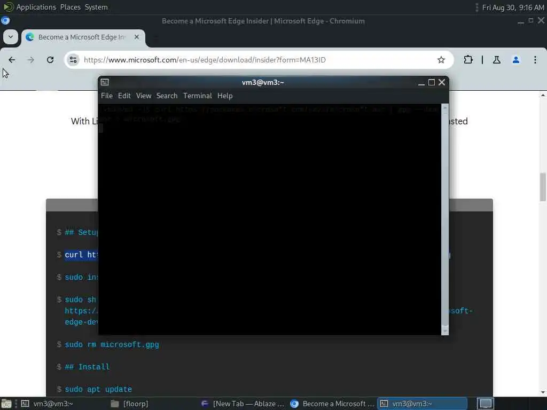Open the profile avatar menu
The width and height of the screenshot is (547, 410).
pyautogui.click(x=516, y=60)
